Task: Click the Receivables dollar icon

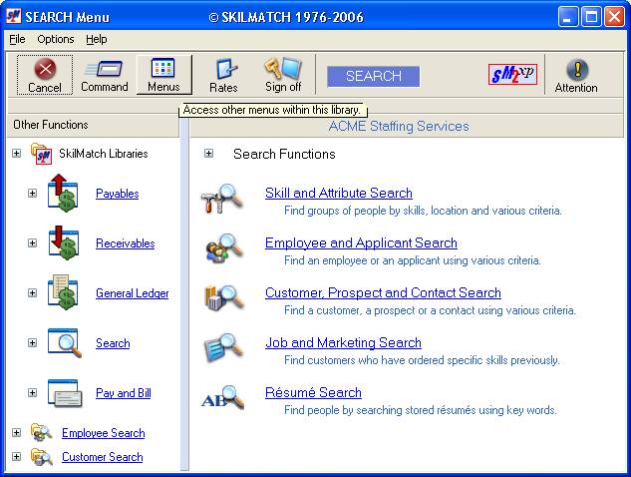Action: pyautogui.click(x=63, y=242)
